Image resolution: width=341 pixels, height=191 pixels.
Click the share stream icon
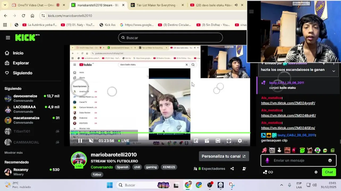tap(232, 169)
